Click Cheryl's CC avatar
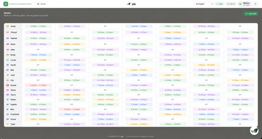This screenshot has height=139, width=262. tap(8, 32)
